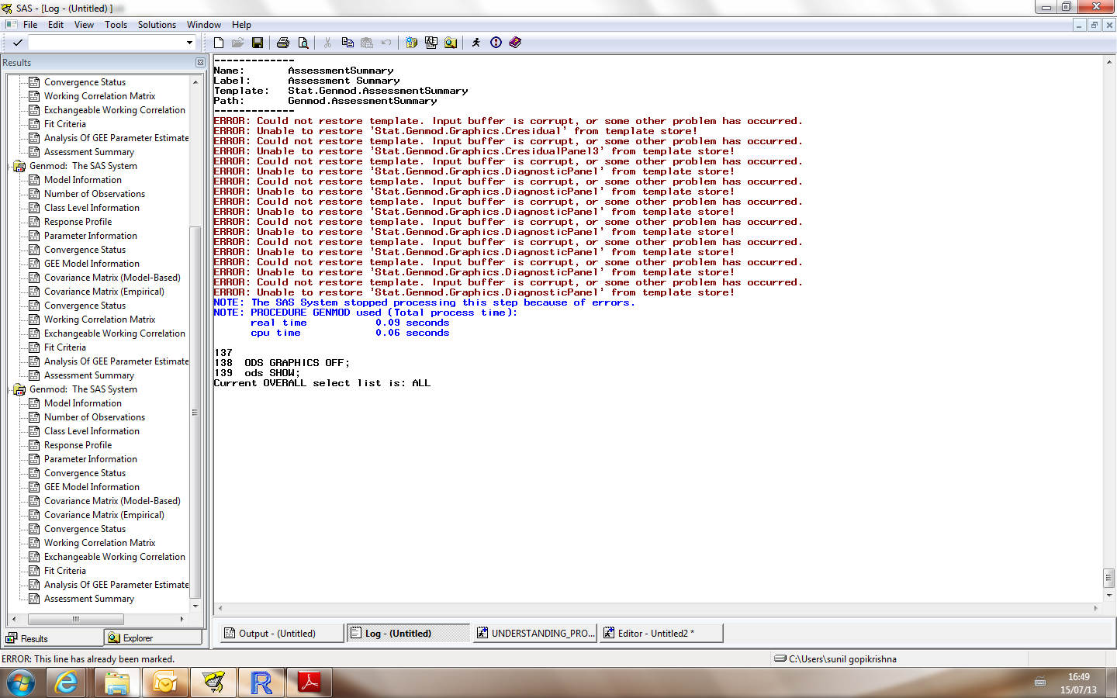
Task: Switch to the Output - (Untitled) window
Action: pos(281,634)
